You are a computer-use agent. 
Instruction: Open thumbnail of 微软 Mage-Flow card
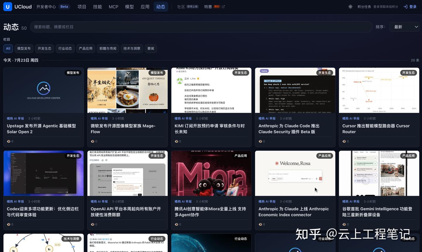click(x=127, y=90)
